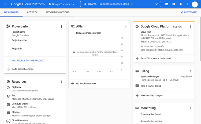Screen dimensions: 201x124
Task: Click the warning triangle in APIs chart
Action: pyautogui.click(x=74, y=52)
